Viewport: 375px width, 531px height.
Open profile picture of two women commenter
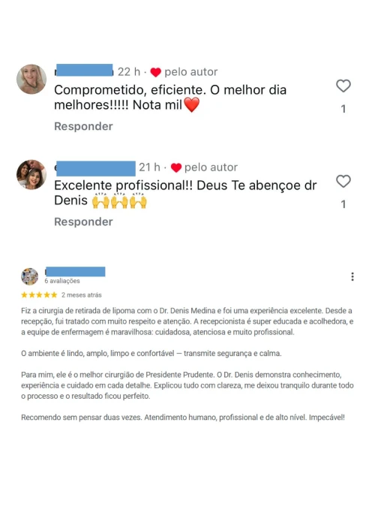[31, 175]
